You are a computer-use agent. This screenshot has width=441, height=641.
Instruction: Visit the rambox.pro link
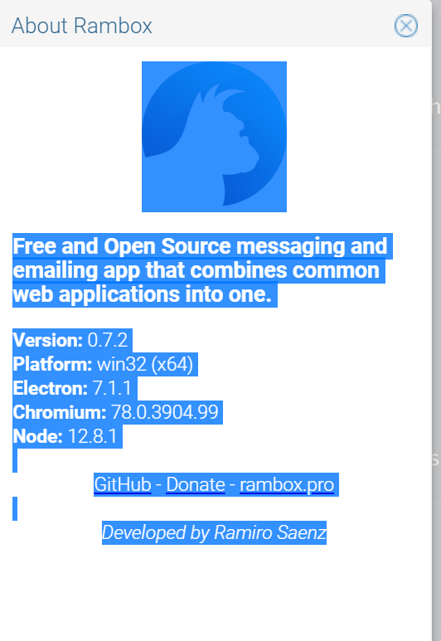(x=287, y=485)
